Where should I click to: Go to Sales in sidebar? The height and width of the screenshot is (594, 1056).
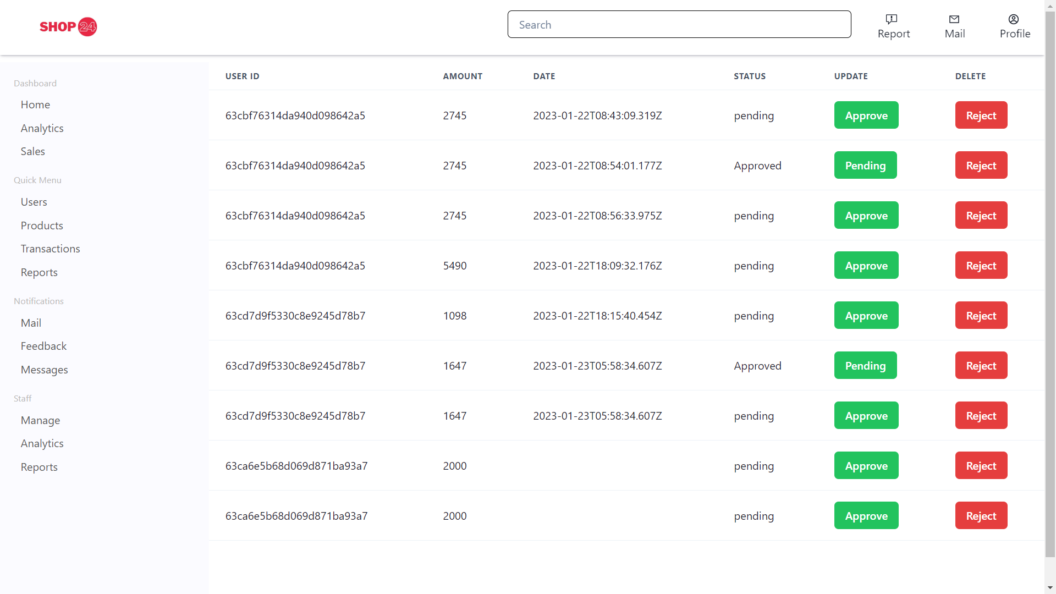point(33,151)
